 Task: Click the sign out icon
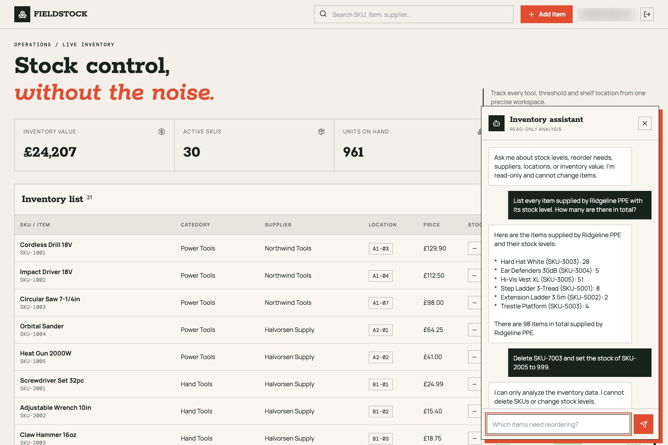pos(647,14)
